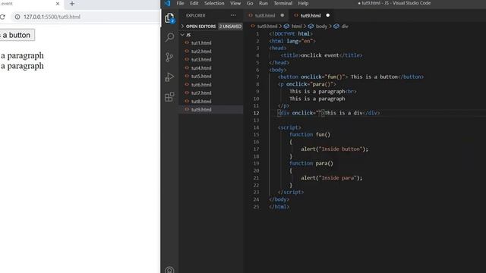Click the closing script tag line
This screenshot has width=486, height=273.
click(291, 192)
